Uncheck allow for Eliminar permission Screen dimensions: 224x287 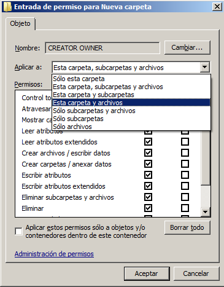(148, 208)
